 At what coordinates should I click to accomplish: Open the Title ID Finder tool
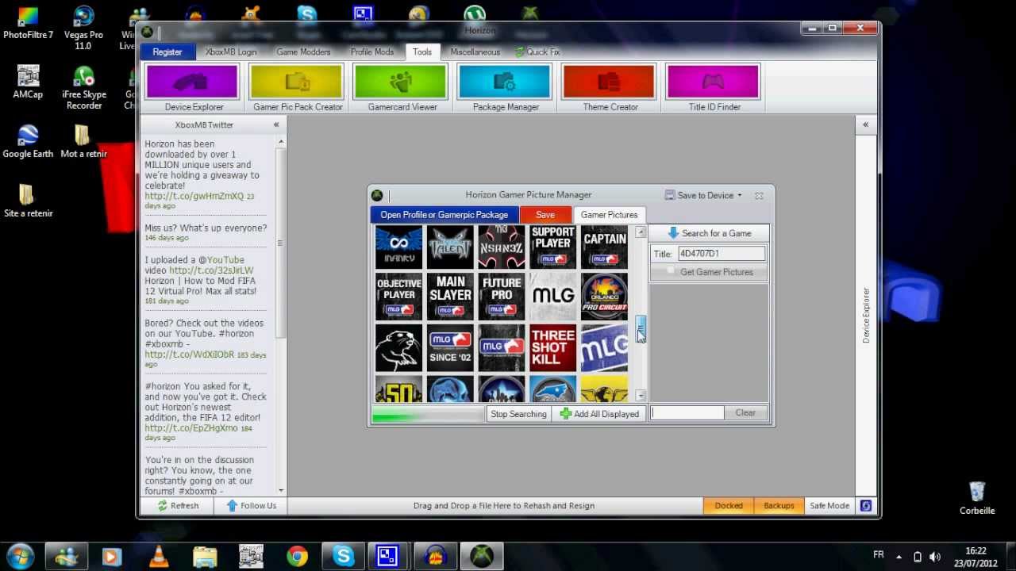[714, 88]
